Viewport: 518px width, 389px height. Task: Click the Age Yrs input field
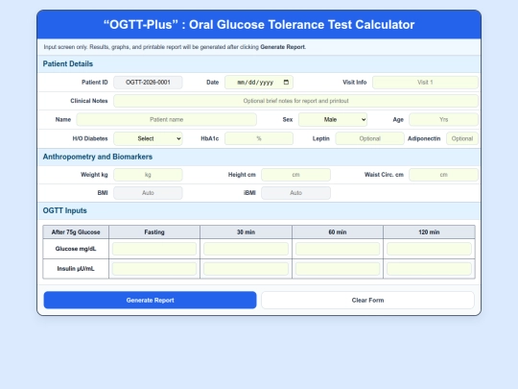tap(444, 119)
